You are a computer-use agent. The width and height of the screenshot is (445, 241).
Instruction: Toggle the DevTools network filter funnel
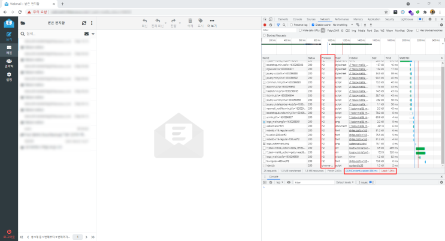click(x=278, y=25)
